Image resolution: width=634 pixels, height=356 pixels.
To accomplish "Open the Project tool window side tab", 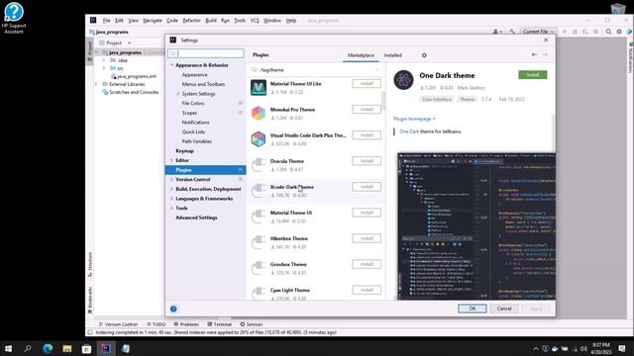I will (x=90, y=50).
